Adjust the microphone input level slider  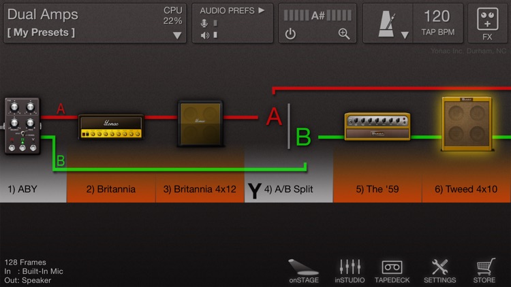pyautogui.click(x=215, y=22)
